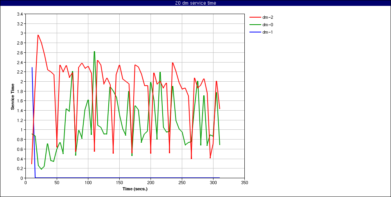Image resolution: width=391 pixels, height=197 pixels.
Task: Click the '20 dm service time' chart title
Action: 195,3
